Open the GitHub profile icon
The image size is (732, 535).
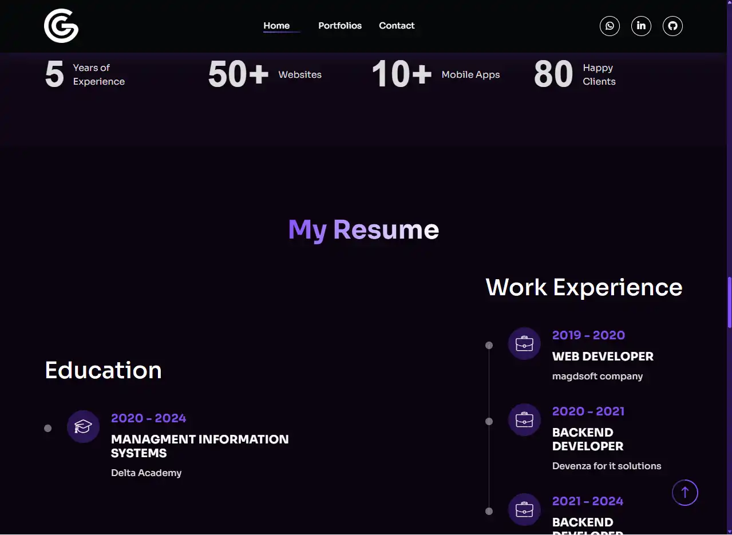pyautogui.click(x=672, y=26)
